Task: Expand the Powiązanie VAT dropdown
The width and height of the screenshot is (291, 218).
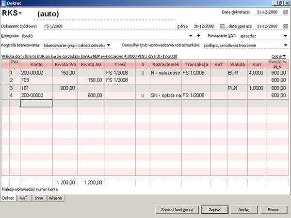Action: point(285,36)
